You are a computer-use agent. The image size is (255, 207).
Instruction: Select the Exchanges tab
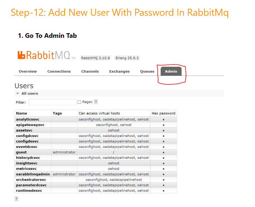(119, 71)
